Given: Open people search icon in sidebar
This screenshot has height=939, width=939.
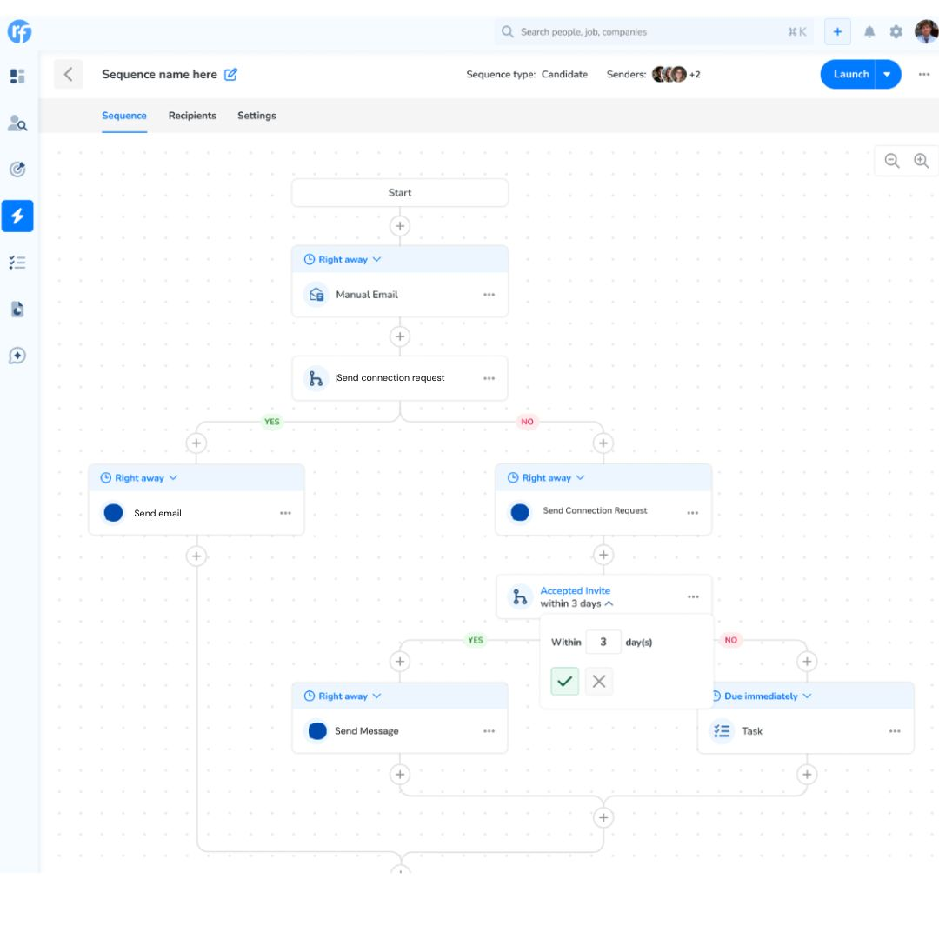Looking at the screenshot, I should pyautogui.click(x=17, y=123).
